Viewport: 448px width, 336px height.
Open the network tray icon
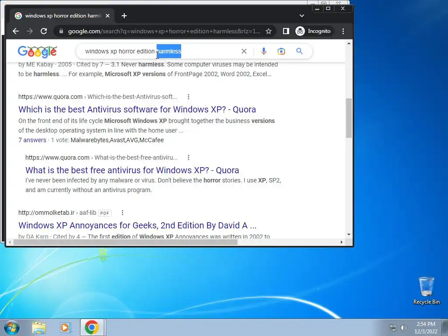393,328
